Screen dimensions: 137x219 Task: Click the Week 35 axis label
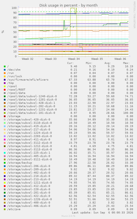pyautogui.click(x=97, y=59)
